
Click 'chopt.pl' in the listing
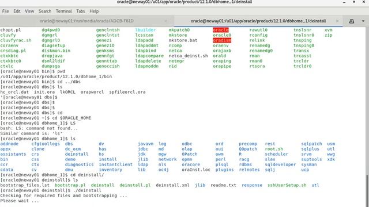[10, 30]
